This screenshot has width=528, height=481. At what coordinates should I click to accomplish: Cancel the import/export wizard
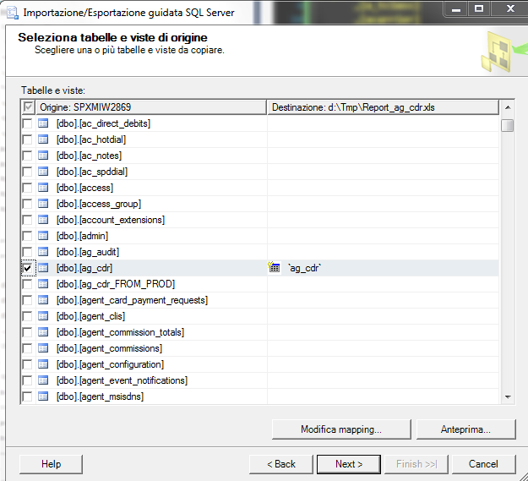tap(483, 464)
